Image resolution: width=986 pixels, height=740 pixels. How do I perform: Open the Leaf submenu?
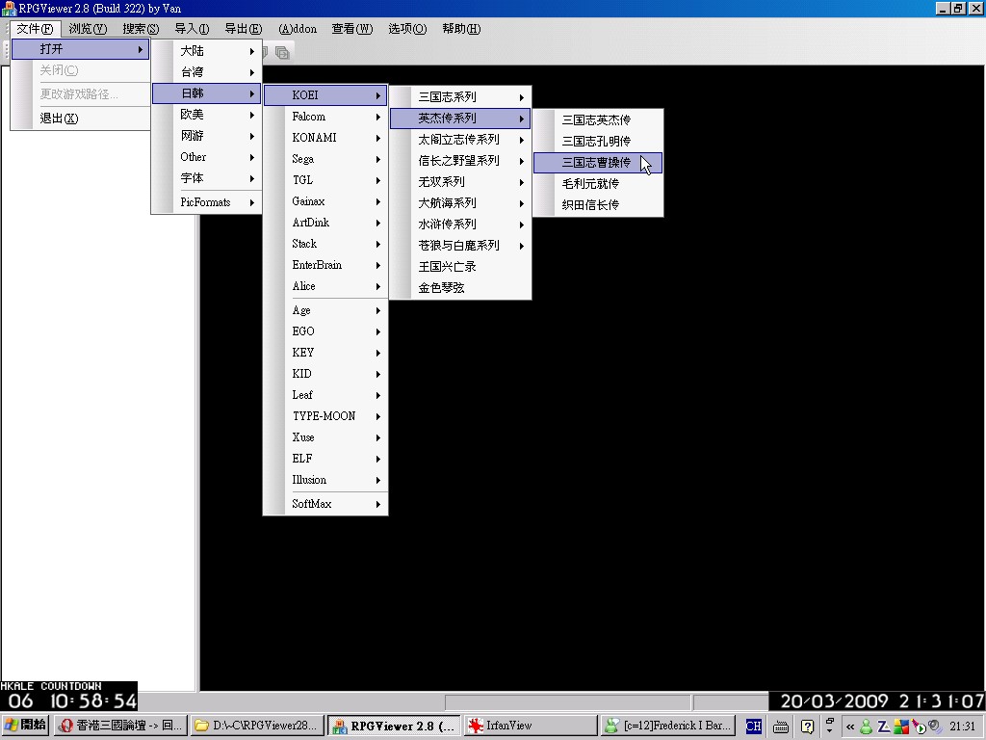(x=325, y=395)
